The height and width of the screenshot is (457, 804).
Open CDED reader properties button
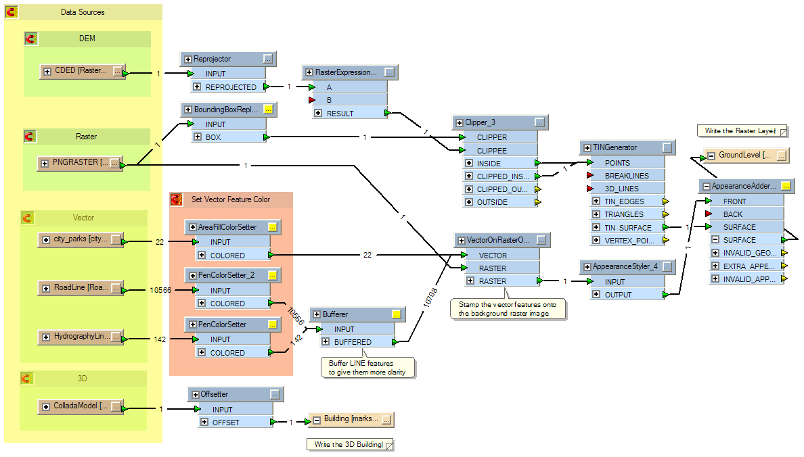coord(118,71)
